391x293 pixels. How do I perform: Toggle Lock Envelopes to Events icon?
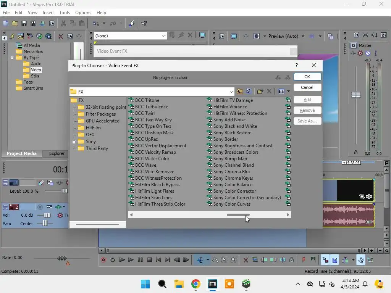(361, 260)
